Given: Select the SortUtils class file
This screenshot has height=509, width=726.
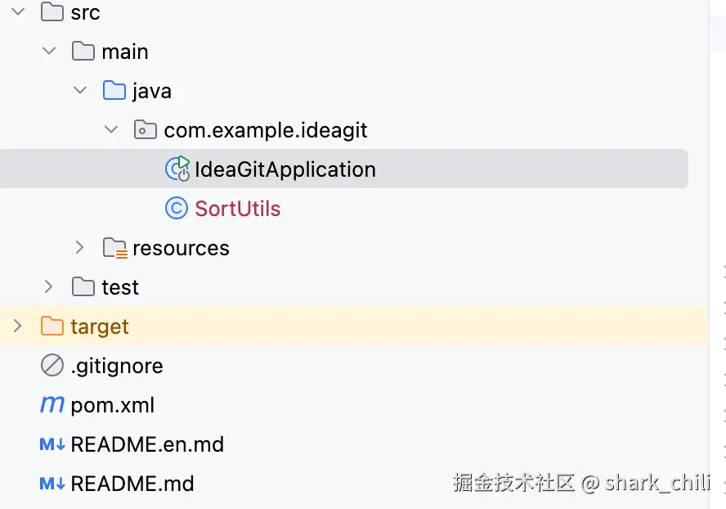Looking at the screenshot, I should [237, 209].
